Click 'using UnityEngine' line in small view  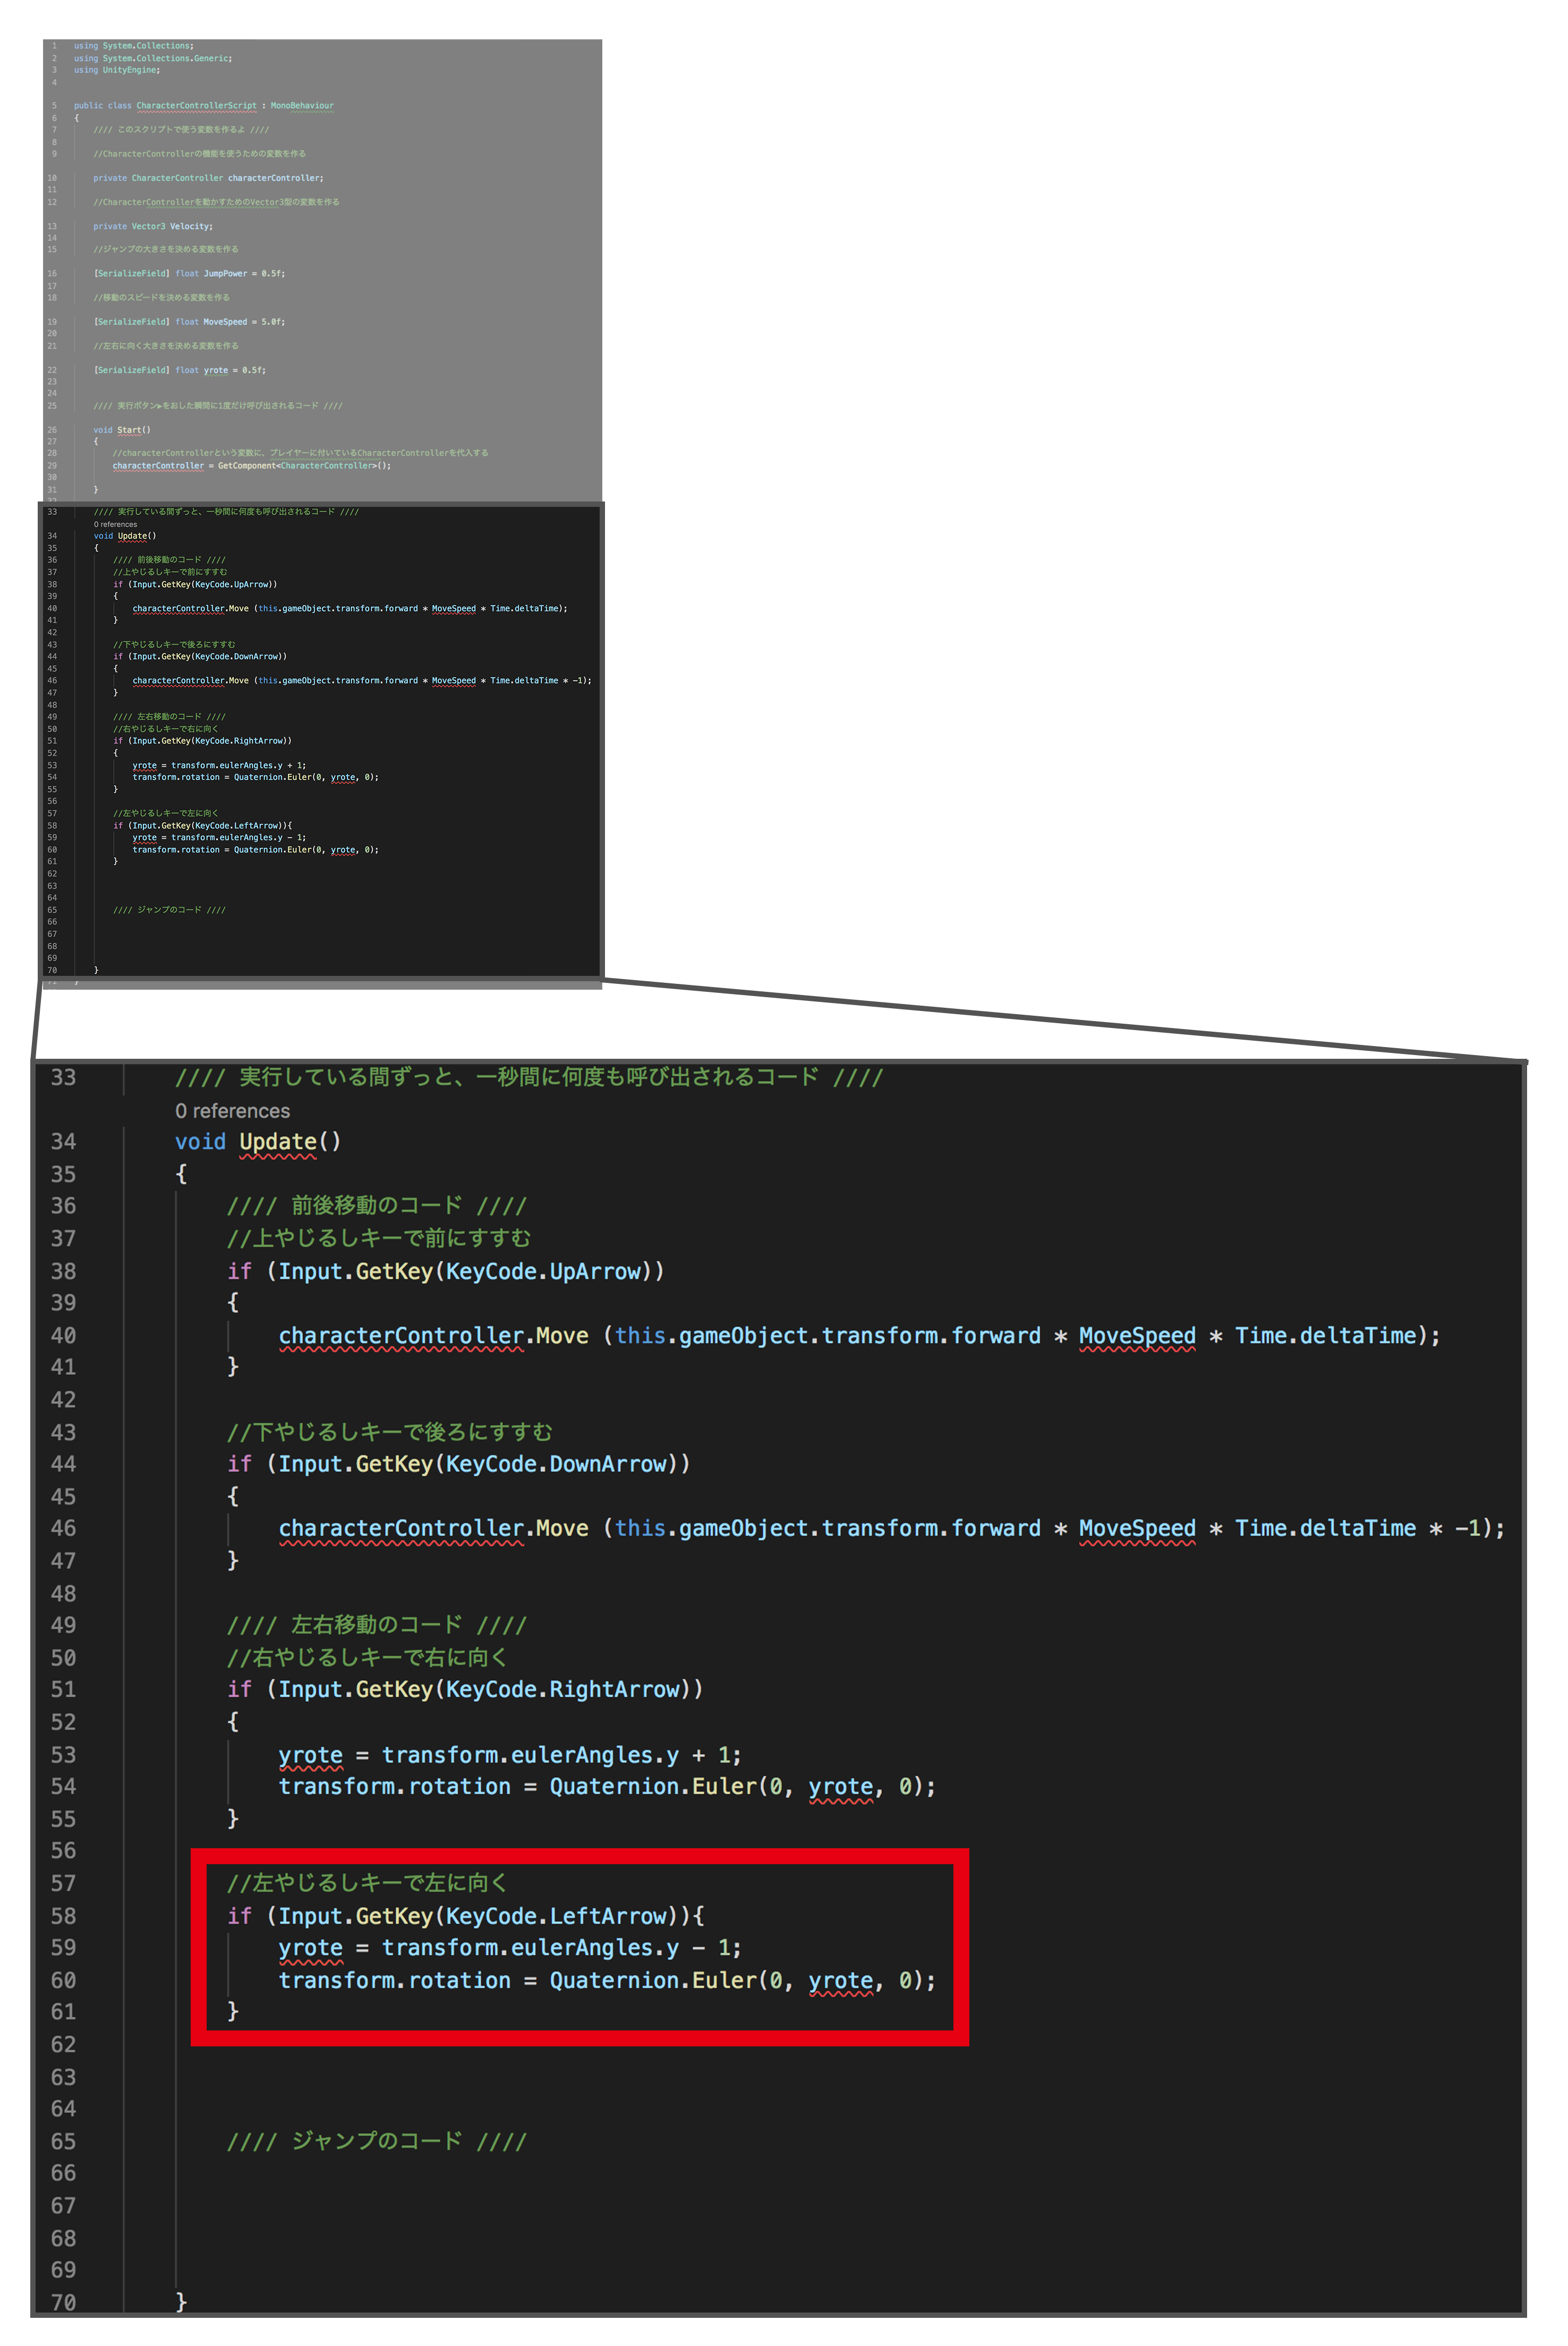click(x=116, y=70)
